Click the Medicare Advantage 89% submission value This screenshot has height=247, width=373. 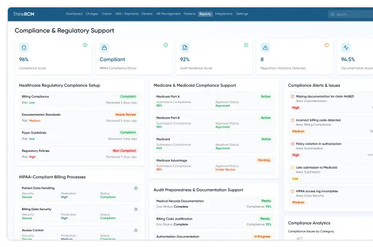159,169
